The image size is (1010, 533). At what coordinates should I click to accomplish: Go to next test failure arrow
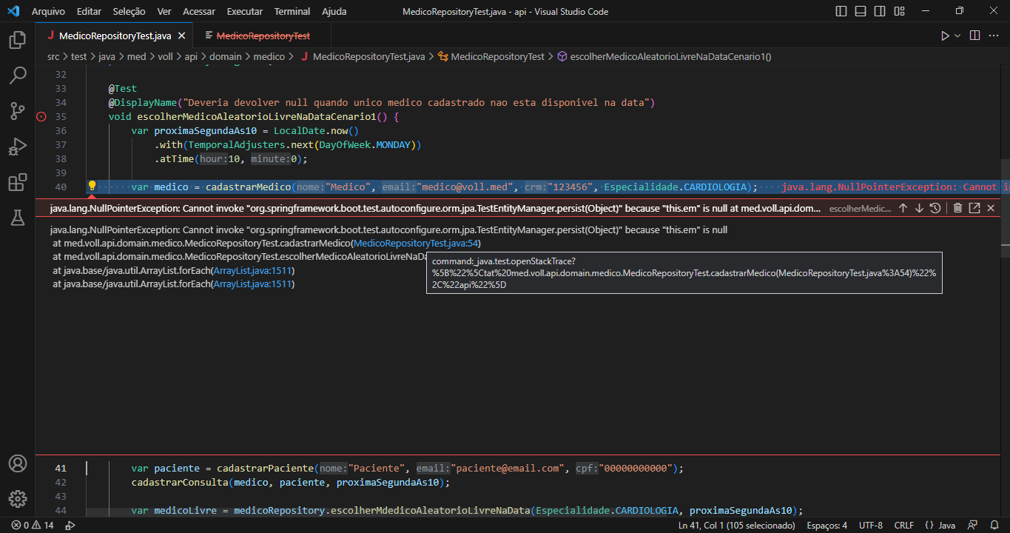tap(919, 209)
